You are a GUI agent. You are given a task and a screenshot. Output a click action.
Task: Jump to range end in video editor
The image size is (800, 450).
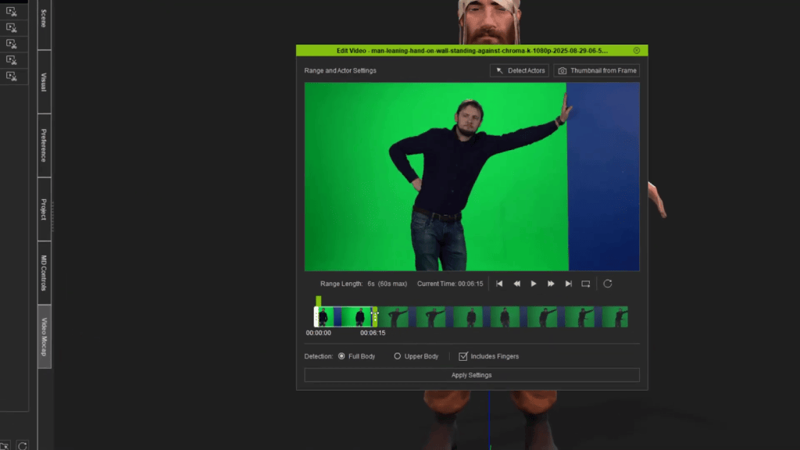(x=569, y=284)
